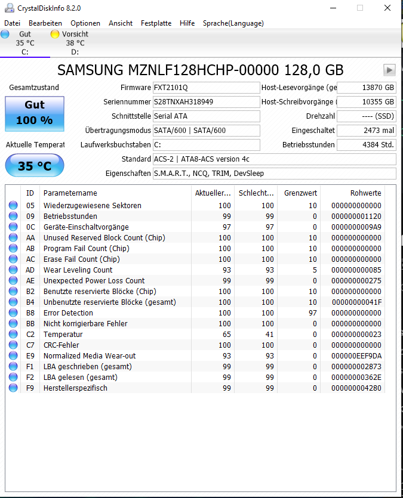Click the status dot for Geräte-Einschaltvorgänge

pos(13,227)
